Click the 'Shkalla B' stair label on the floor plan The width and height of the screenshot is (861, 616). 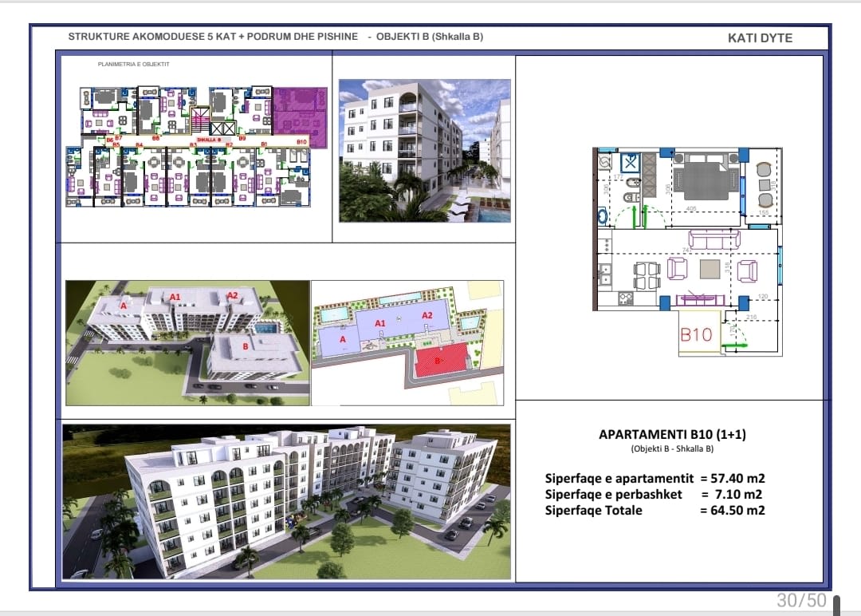209,140
